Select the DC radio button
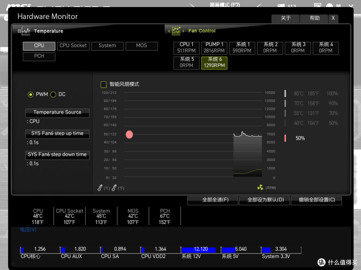361x270 pixels. click(53, 94)
